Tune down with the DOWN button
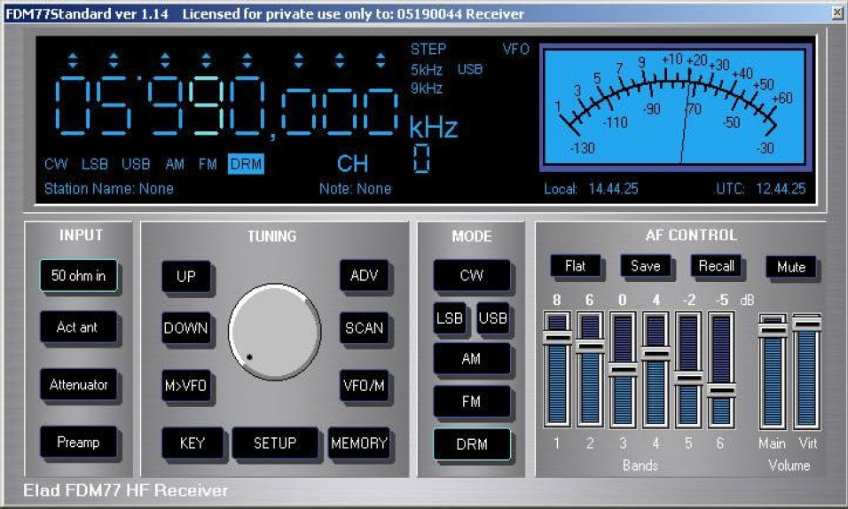 click(x=186, y=328)
